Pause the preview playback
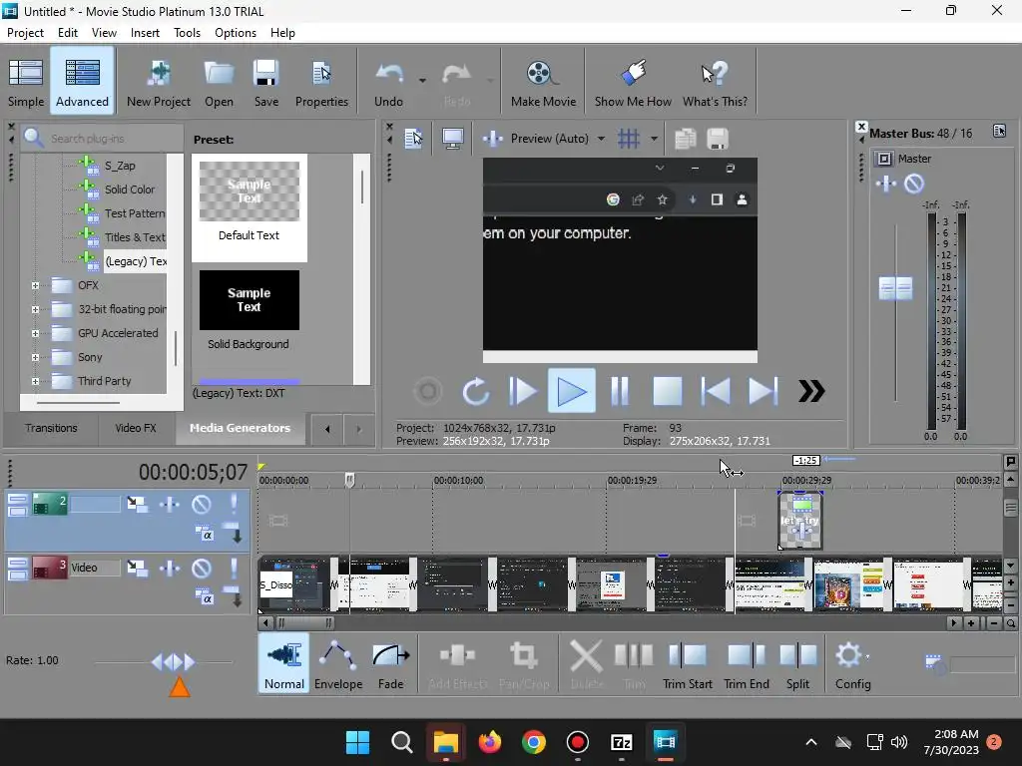Image resolution: width=1022 pixels, height=766 pixels. pos(620,391)
